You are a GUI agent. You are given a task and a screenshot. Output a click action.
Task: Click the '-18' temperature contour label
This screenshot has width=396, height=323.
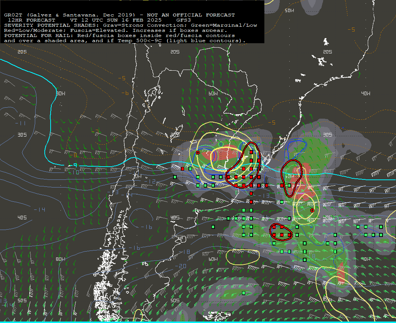[x=184, y=252]
